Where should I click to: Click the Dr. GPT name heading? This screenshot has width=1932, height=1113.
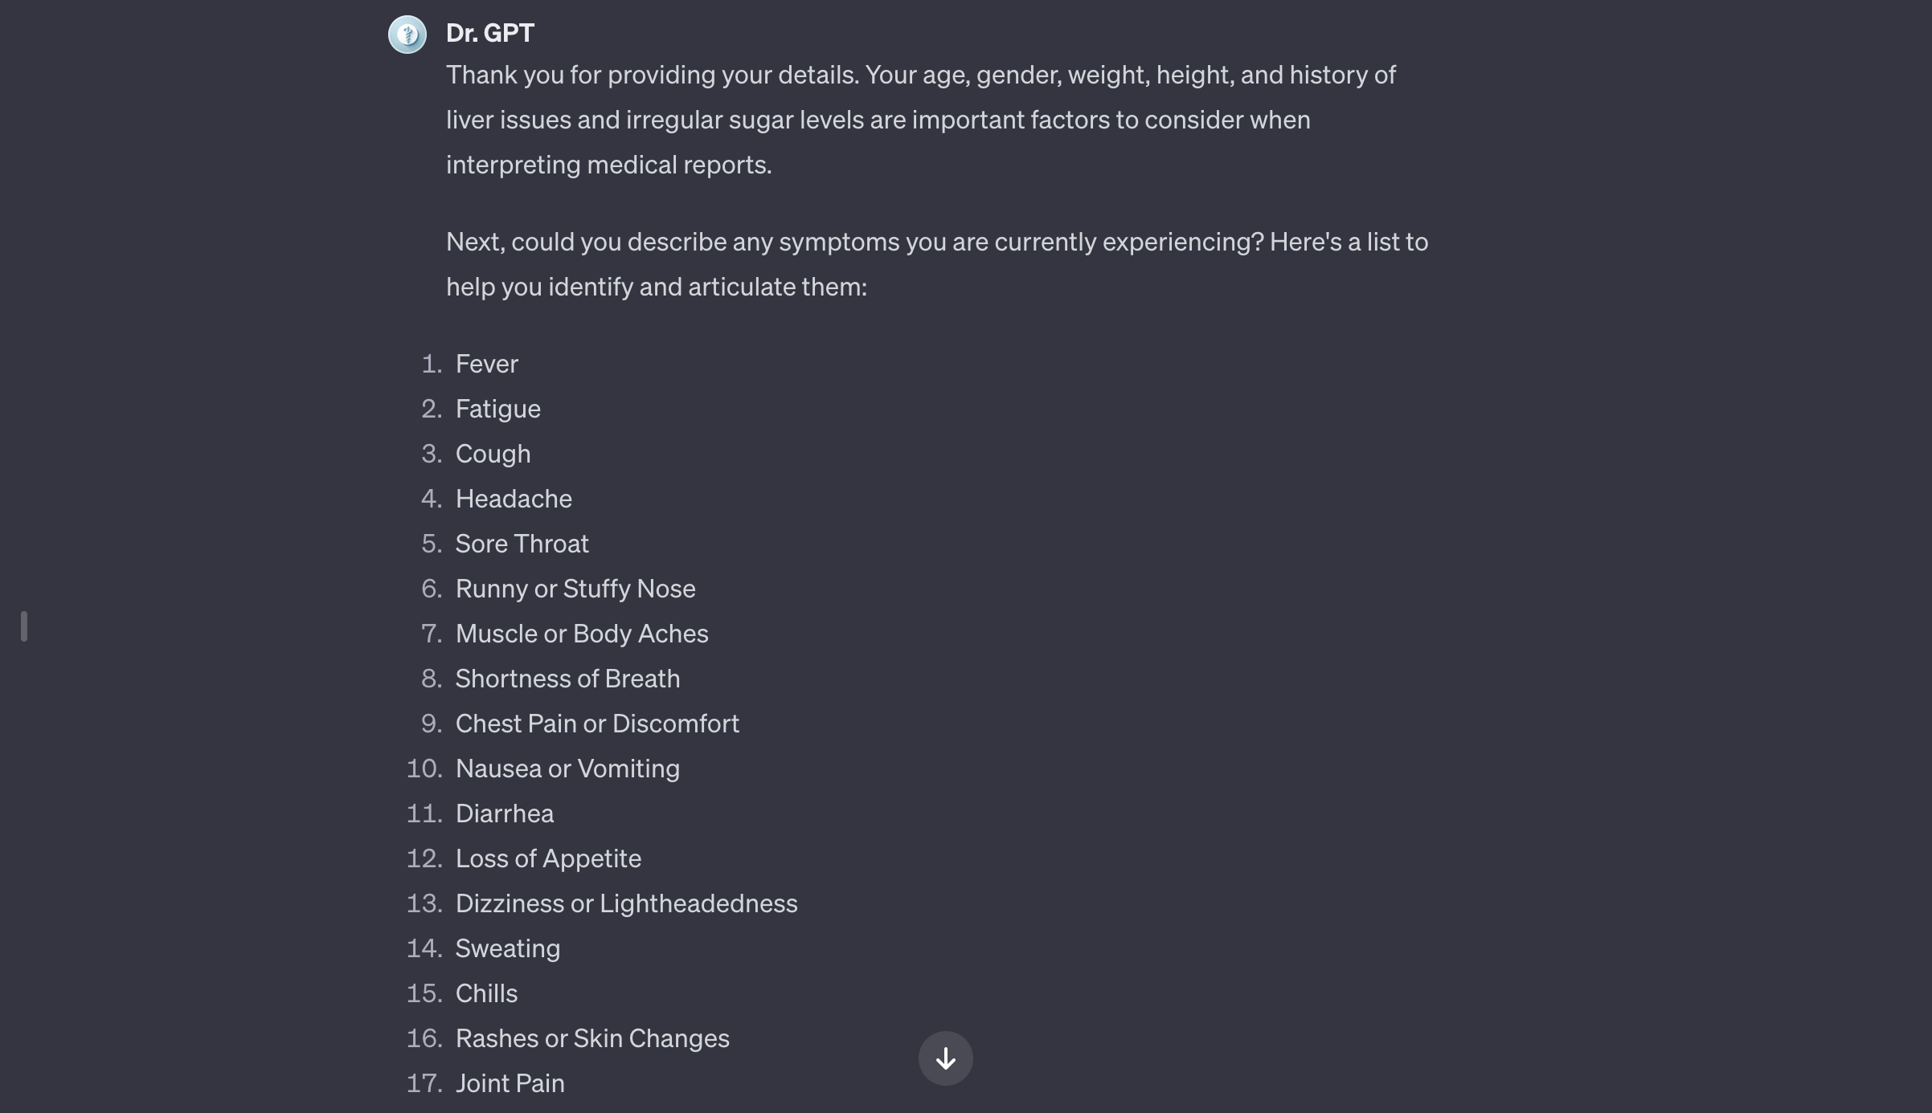(490, 33)
